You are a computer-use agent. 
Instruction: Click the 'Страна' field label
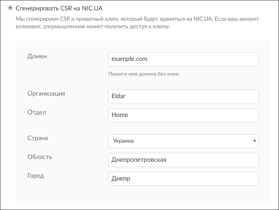tap(38, 138)
